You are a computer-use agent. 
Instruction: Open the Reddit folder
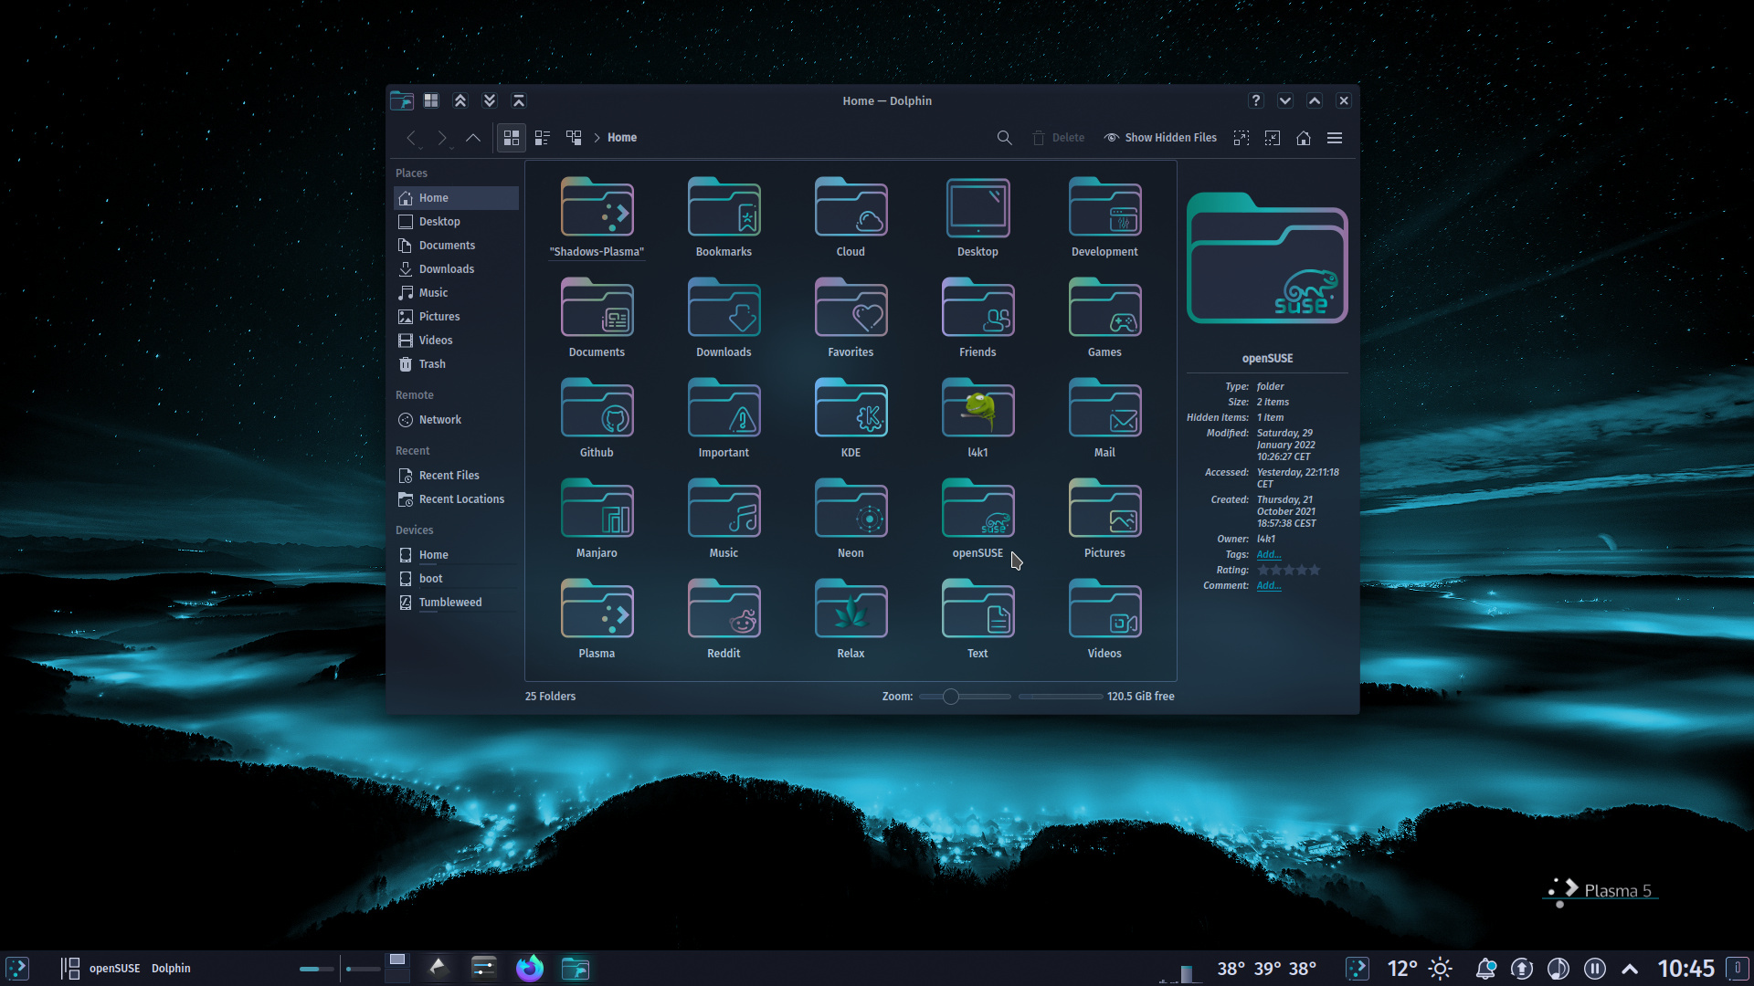[724, 619]
